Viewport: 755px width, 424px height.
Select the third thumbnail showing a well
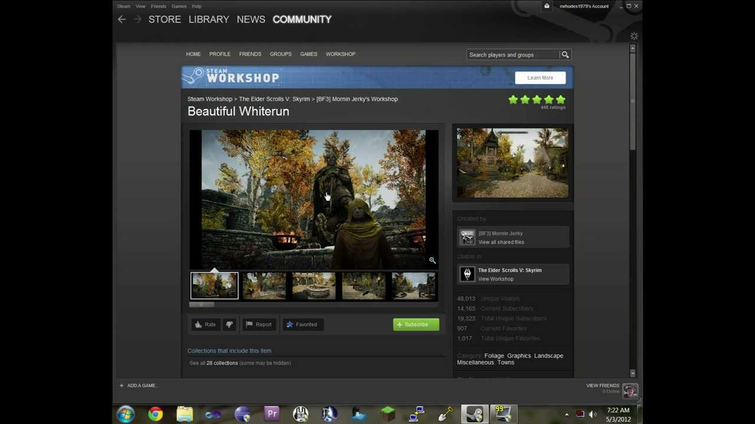tap(314, 286)
